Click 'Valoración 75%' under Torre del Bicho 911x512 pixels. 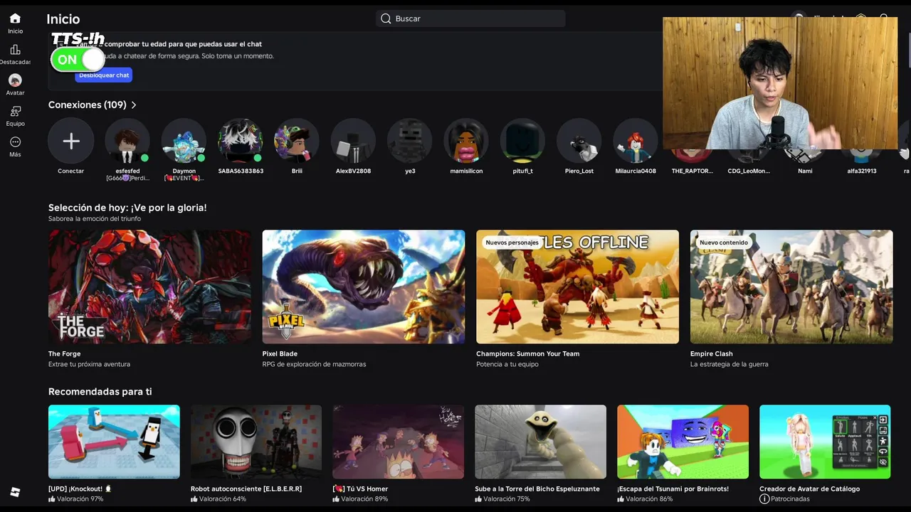507,499
